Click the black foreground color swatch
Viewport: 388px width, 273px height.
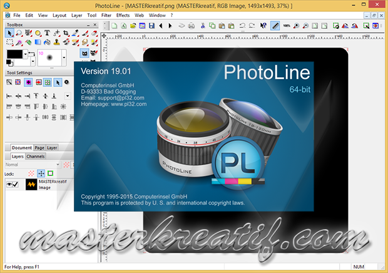pos(15,54)
